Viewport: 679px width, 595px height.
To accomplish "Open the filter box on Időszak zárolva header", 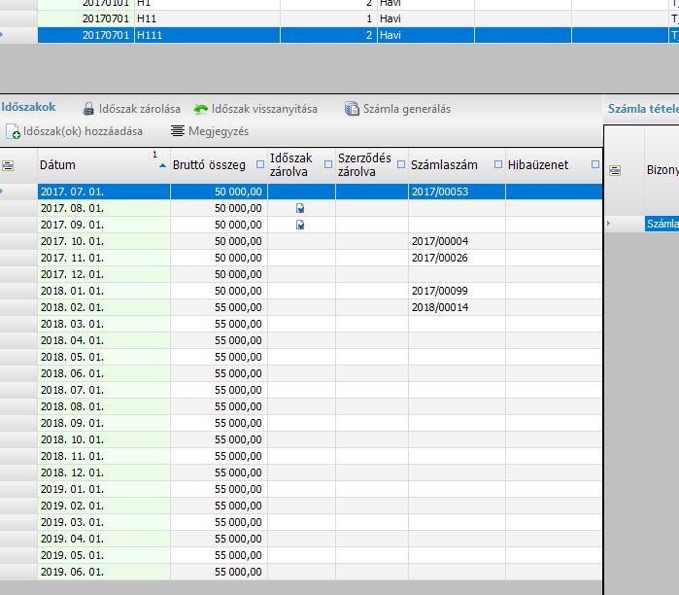I will [x=328, y=164].
